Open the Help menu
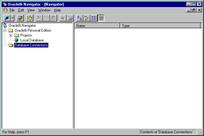This screenshot has width=204, height=136. click(x=57, y=10)
